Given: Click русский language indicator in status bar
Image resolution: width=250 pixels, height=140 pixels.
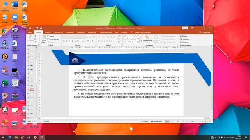Looking at the screenshot, I should [46, 122].
